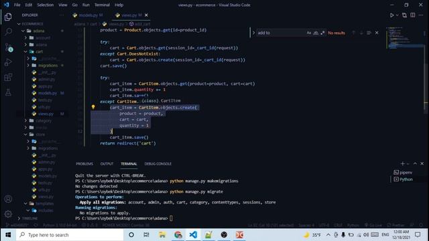Toggle Match Case in find widget
Screen dimensions: 429x241
click(309, 33)
